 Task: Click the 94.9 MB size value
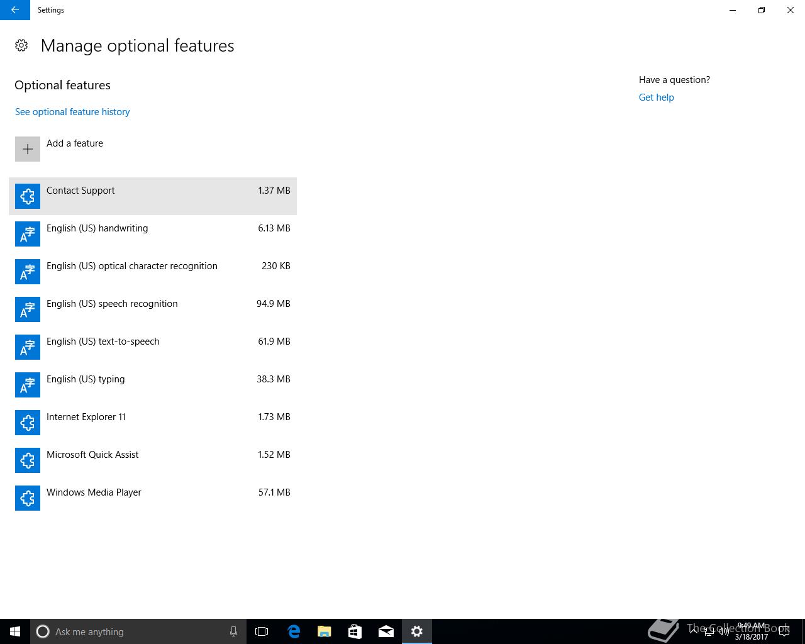pos(274,304)
